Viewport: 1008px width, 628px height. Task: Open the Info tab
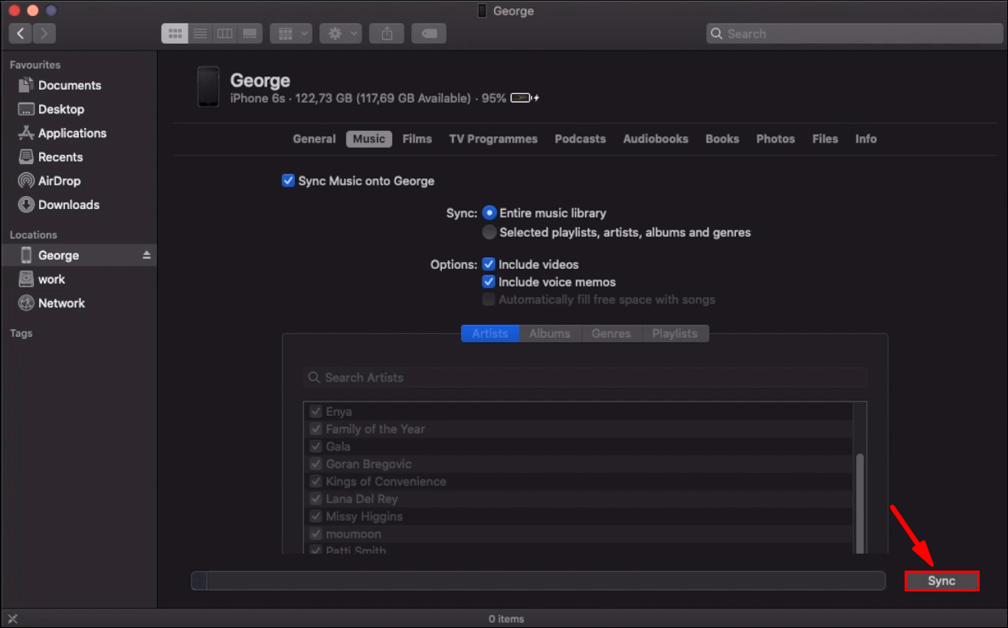[866, 139]
